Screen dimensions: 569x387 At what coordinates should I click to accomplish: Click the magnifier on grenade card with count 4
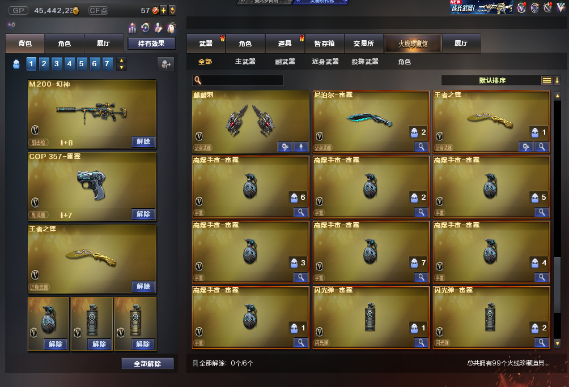click(x=542, y=277)
